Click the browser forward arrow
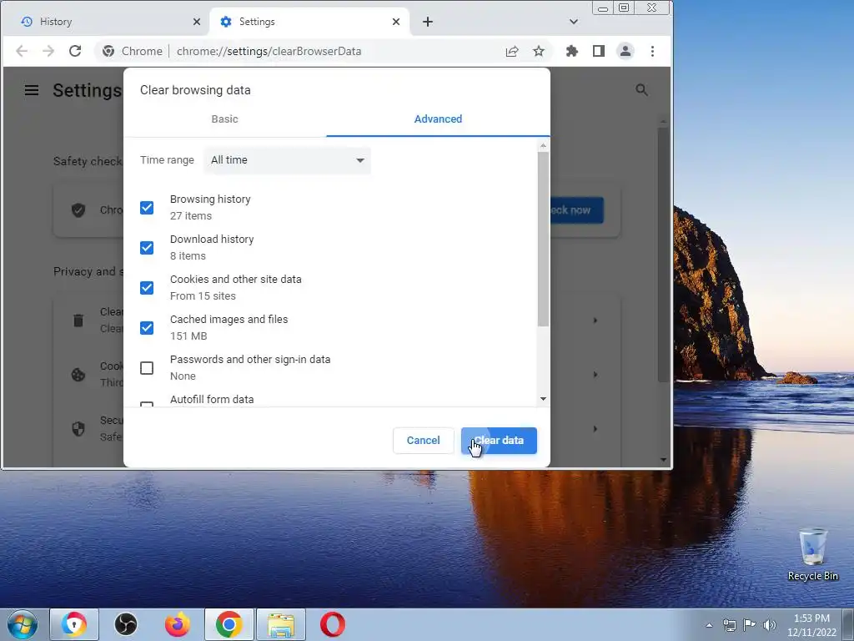 pos(48,51)
